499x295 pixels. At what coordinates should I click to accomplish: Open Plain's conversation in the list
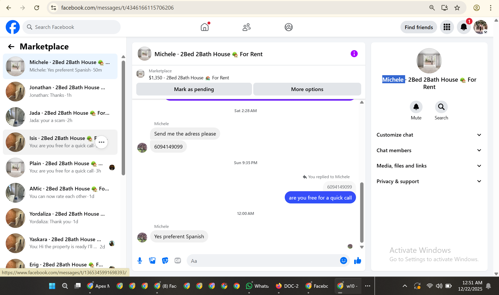60,167
